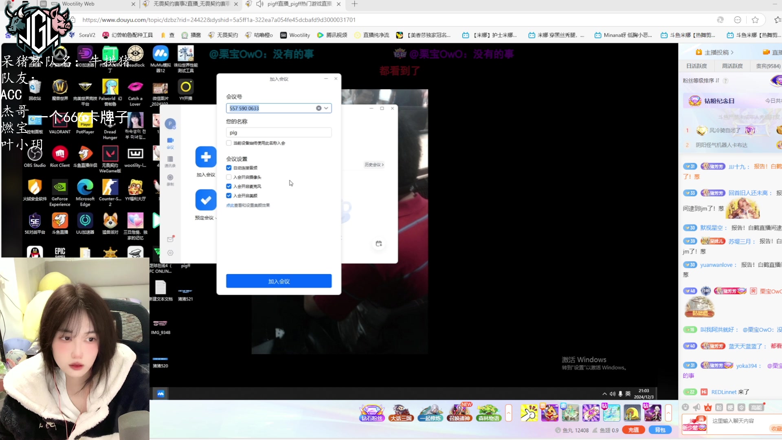
Task: Bookmark this page with the star icon
Action: [756, 20]
